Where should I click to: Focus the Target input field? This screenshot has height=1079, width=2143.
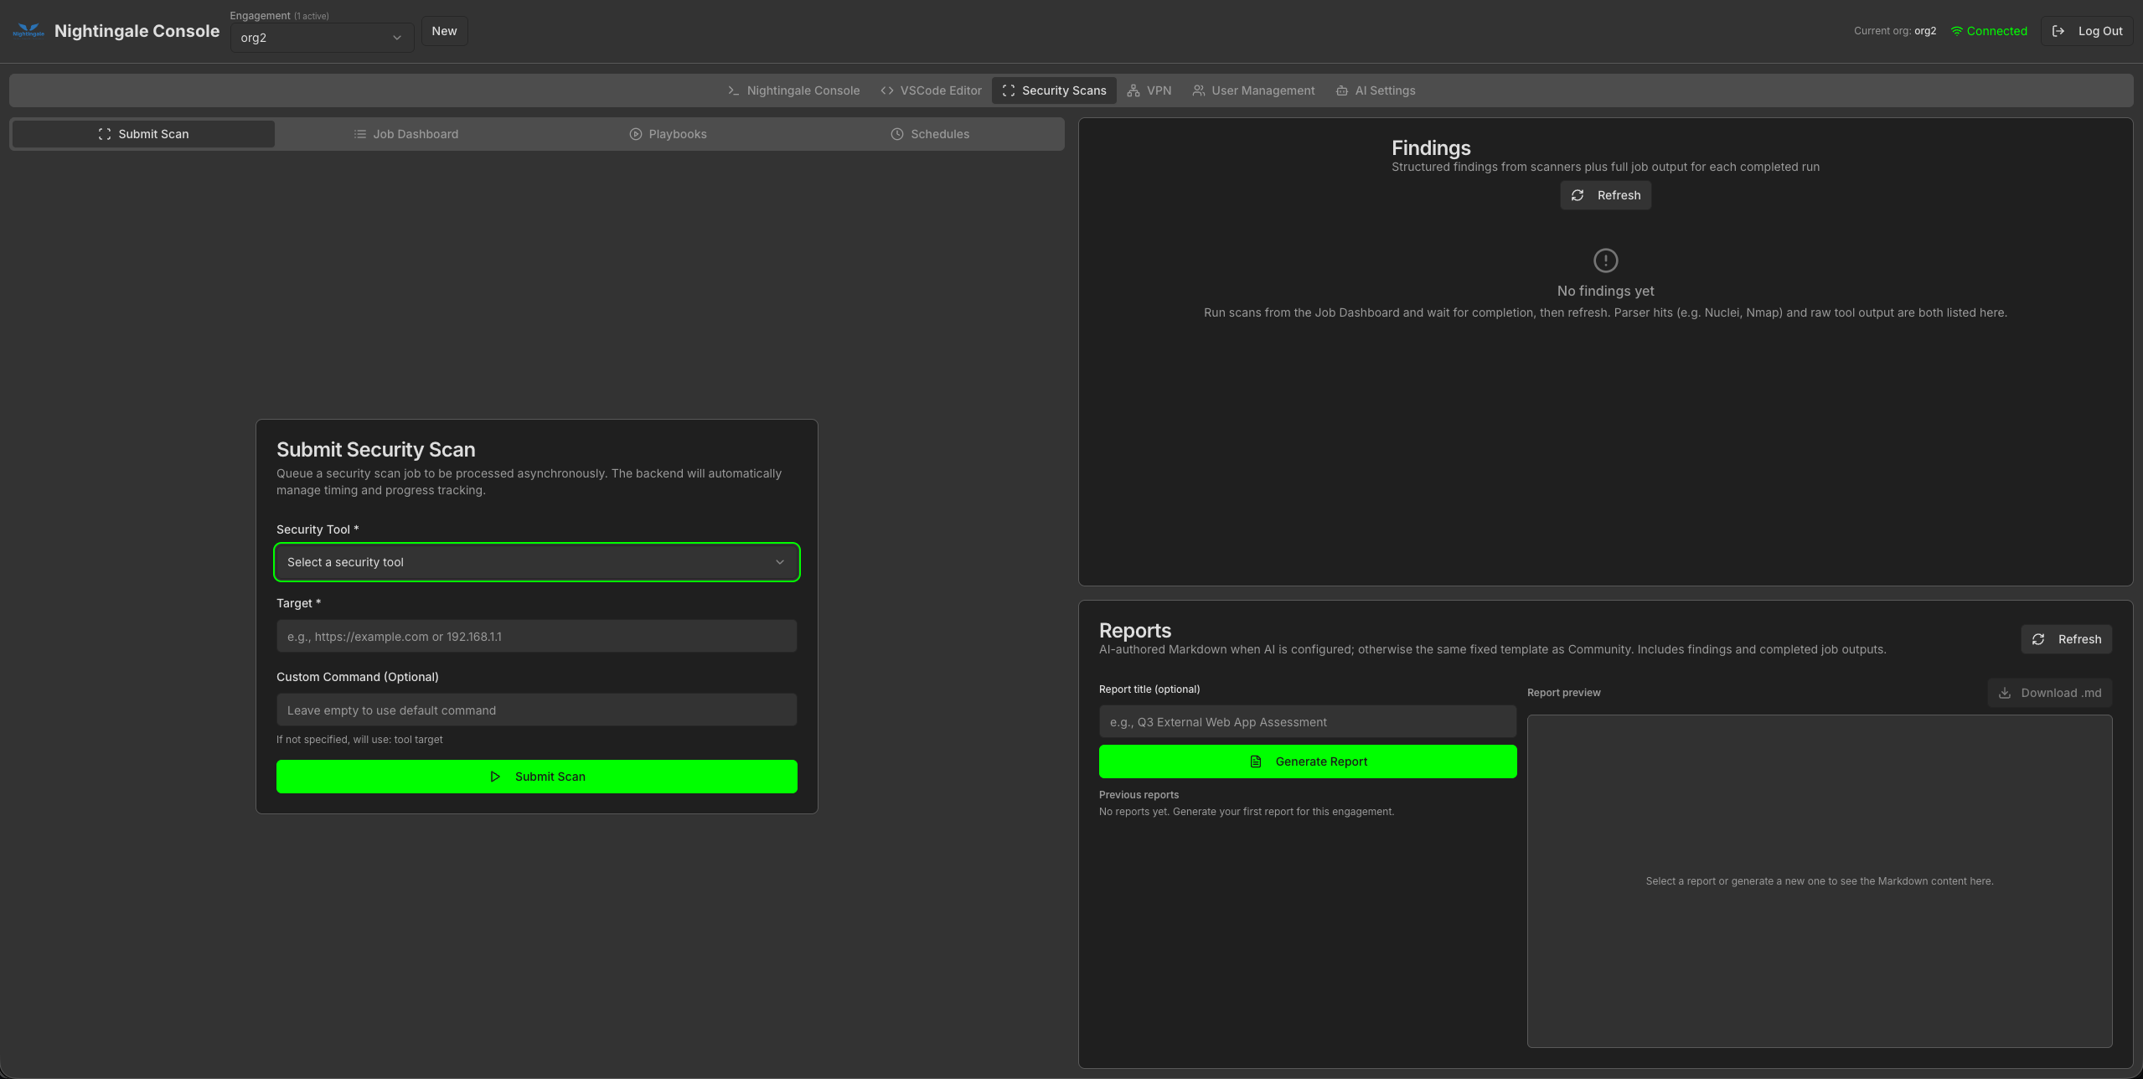coord(536,636)
